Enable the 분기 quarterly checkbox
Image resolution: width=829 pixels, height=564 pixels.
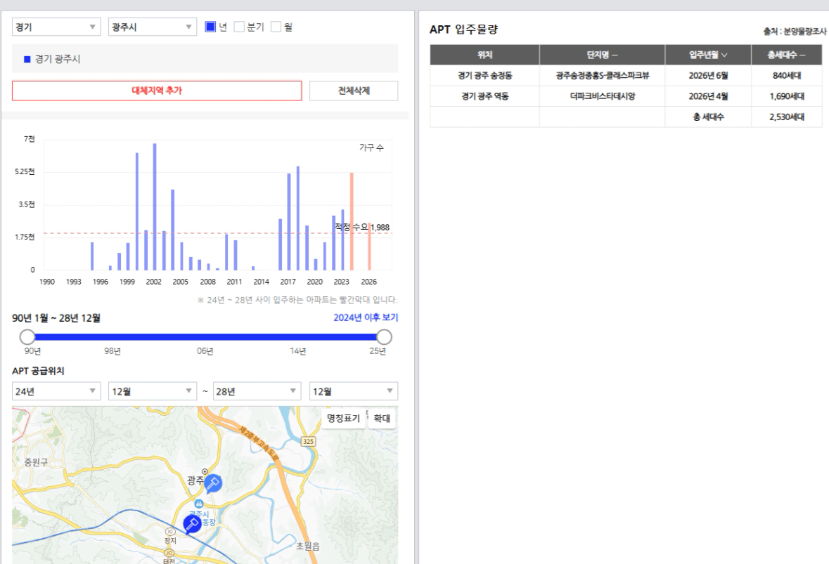(239, 27)
